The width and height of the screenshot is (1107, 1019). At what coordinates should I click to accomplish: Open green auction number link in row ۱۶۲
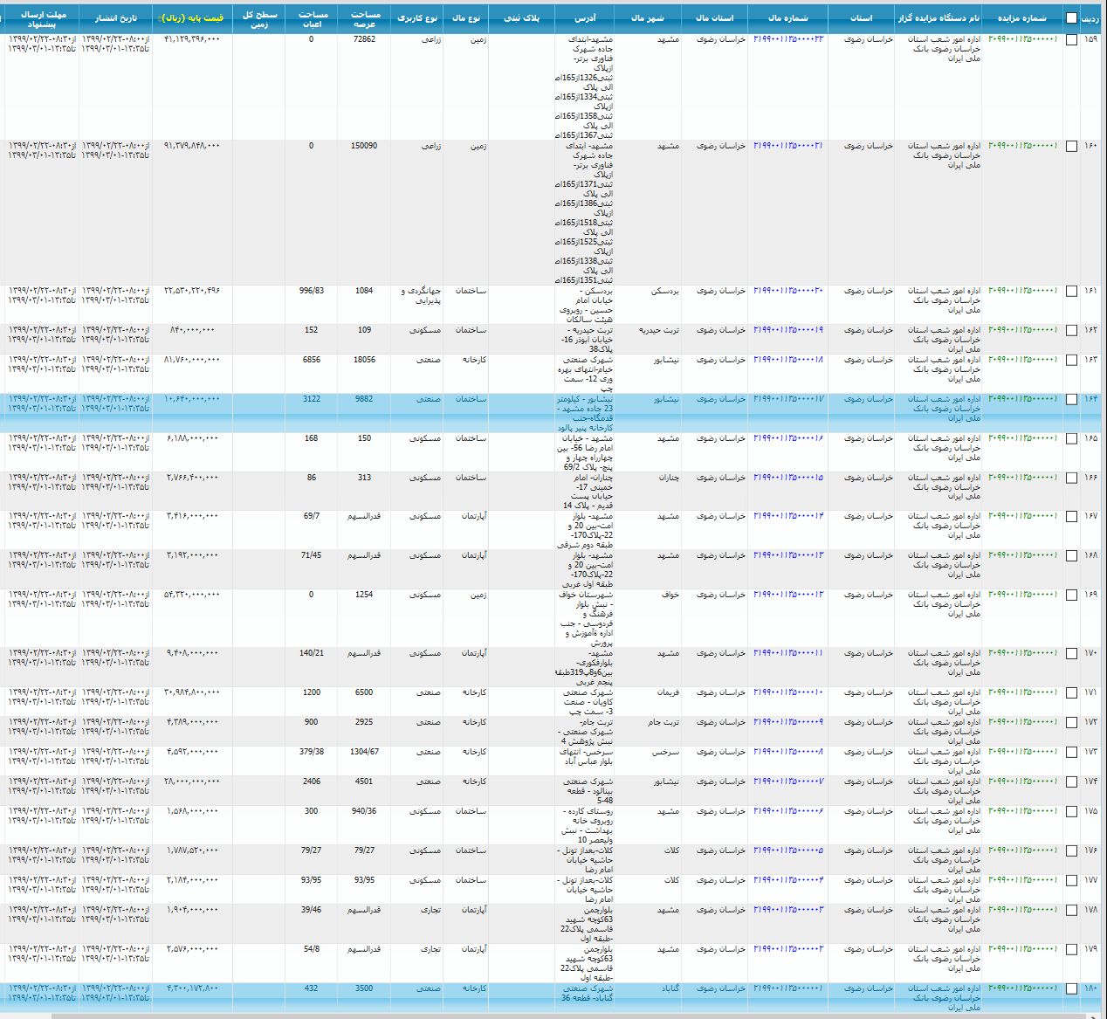pos(1022,330)
